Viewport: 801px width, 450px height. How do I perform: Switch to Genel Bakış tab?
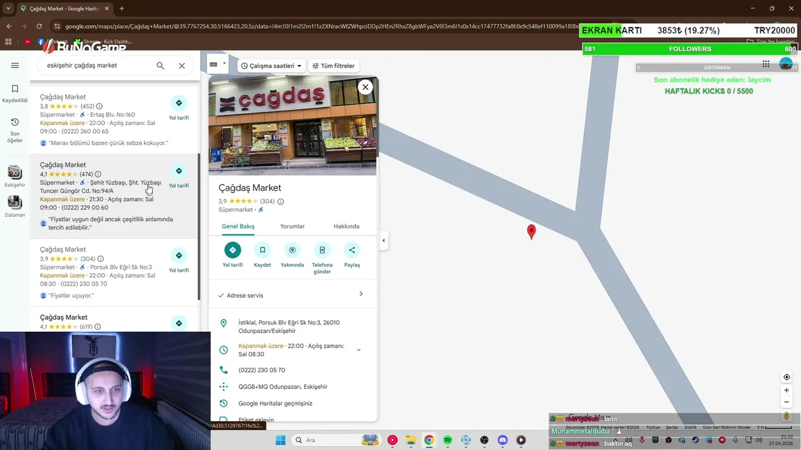238,226
